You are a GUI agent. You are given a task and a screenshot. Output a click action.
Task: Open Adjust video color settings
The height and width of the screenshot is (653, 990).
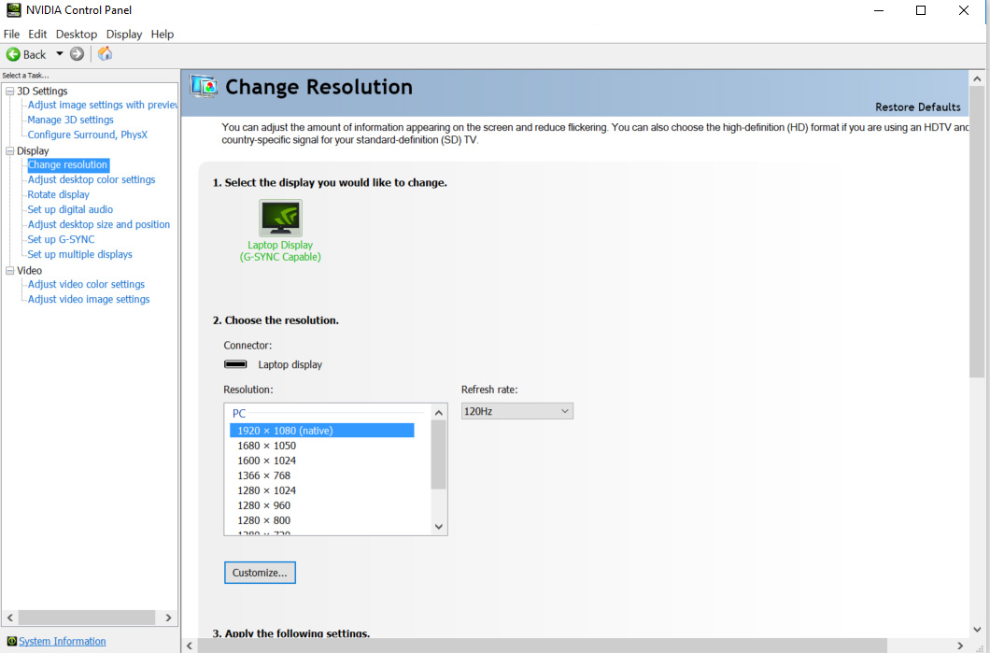pos(87,284)
